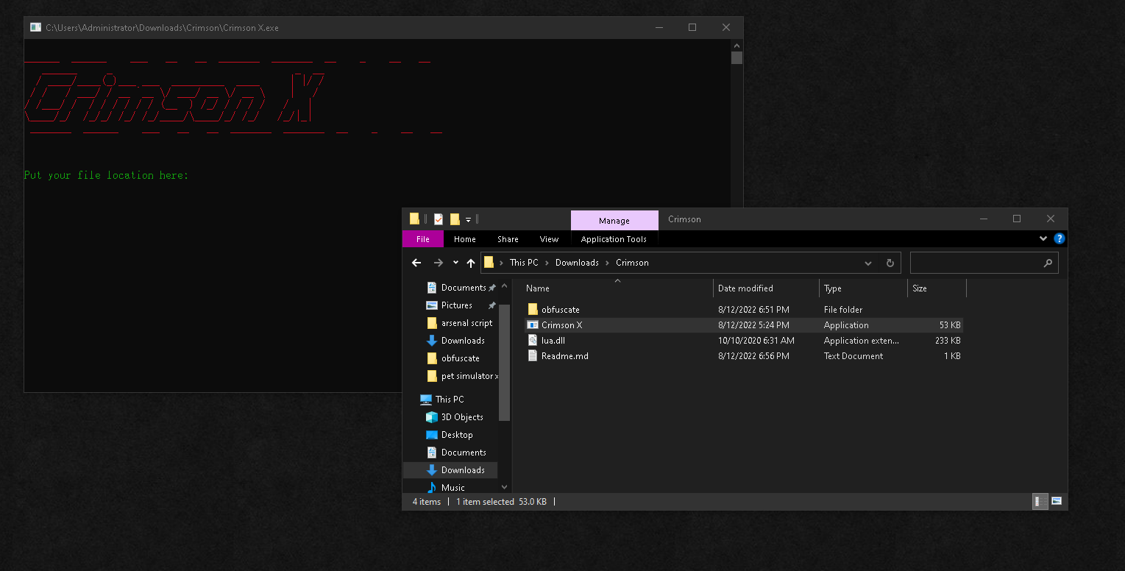
Task: Open Properties from the quick access toolbar
Action: point(438,219)
